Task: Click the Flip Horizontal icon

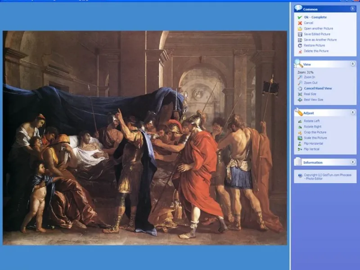Action: (x=300, y=144)
